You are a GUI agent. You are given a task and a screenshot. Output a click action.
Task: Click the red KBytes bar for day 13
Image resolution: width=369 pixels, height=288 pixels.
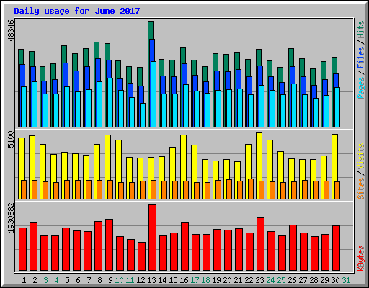point(152,238)
